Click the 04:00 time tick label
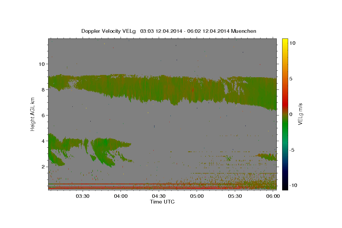The image size is (342, 228). click(x=121, y=196)
